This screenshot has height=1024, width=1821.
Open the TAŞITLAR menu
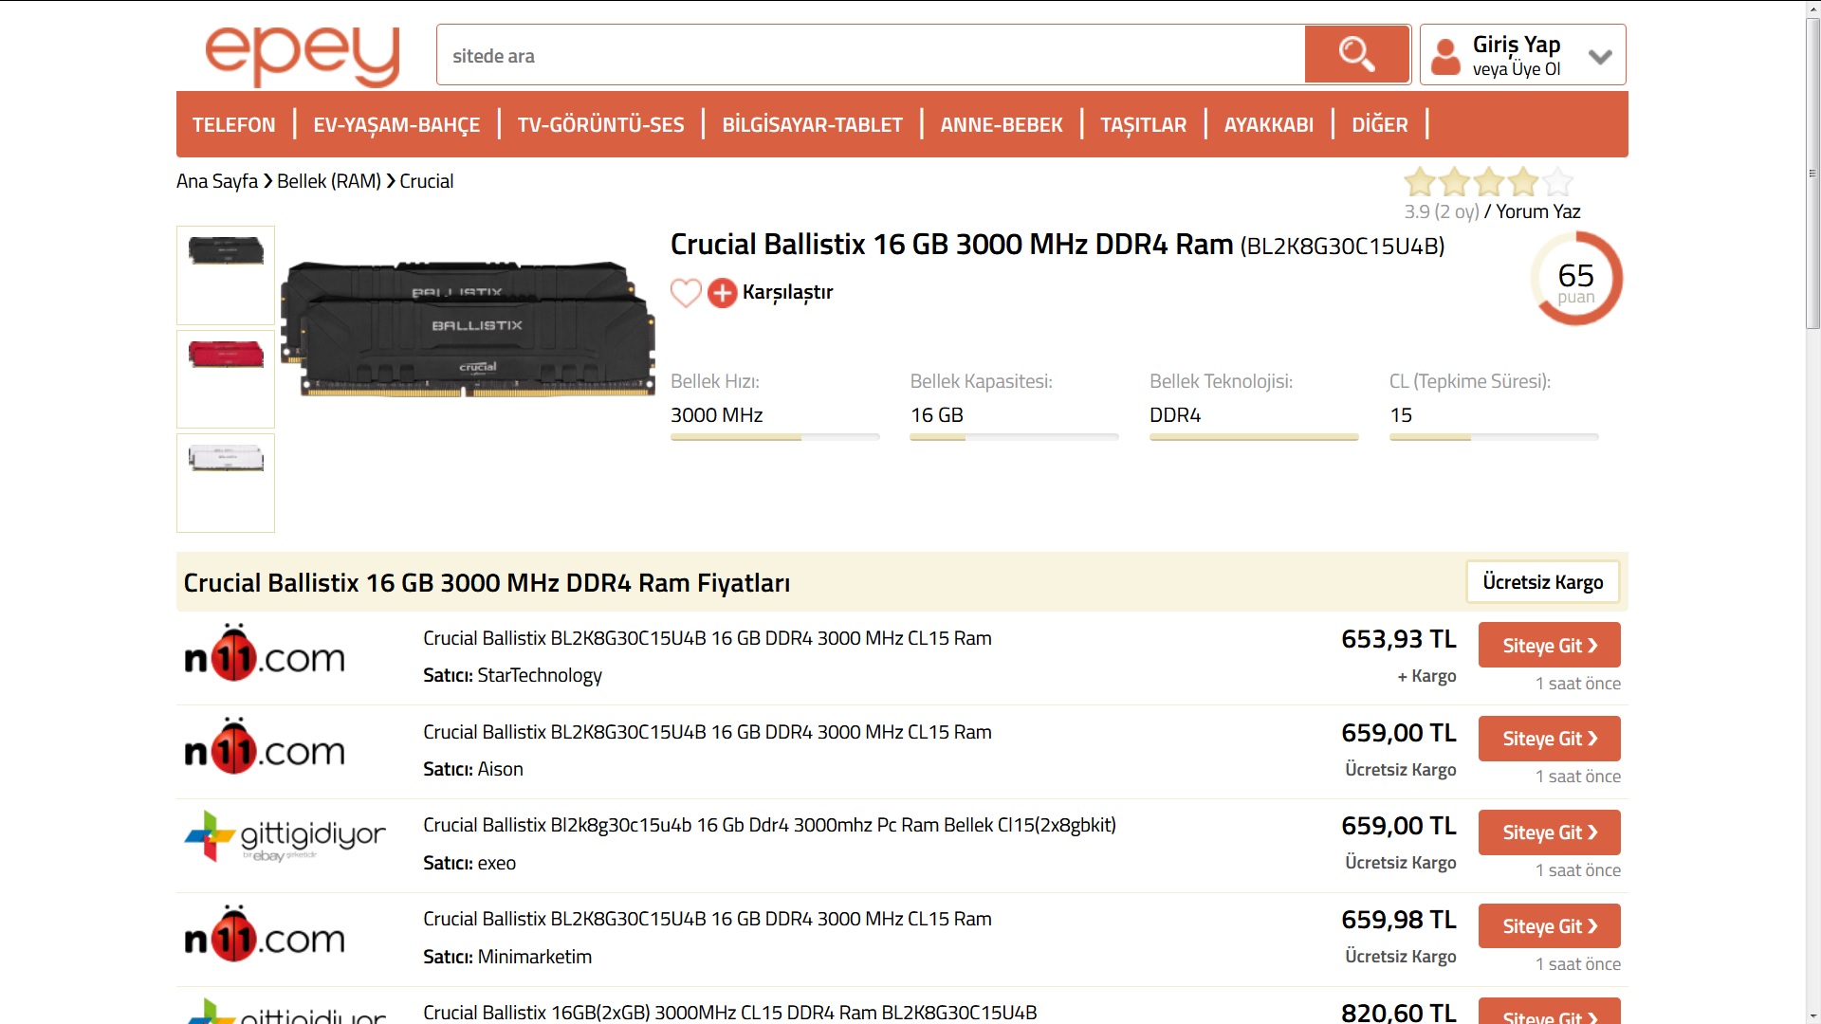[x=1143, y=124]
